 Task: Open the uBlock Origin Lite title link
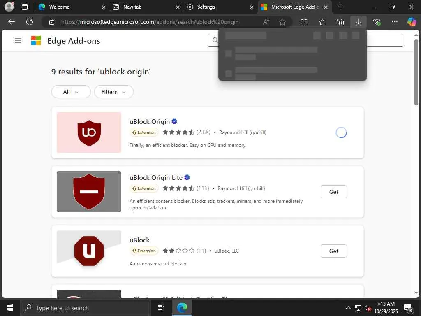156,178
